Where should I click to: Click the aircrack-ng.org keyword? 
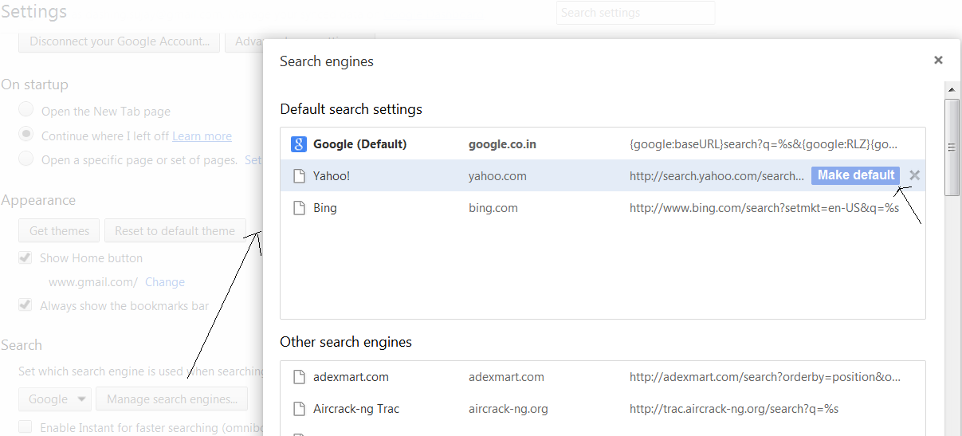coord(508,409)
